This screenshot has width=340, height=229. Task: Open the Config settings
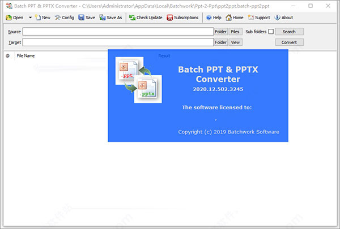[x=65, y=18]
